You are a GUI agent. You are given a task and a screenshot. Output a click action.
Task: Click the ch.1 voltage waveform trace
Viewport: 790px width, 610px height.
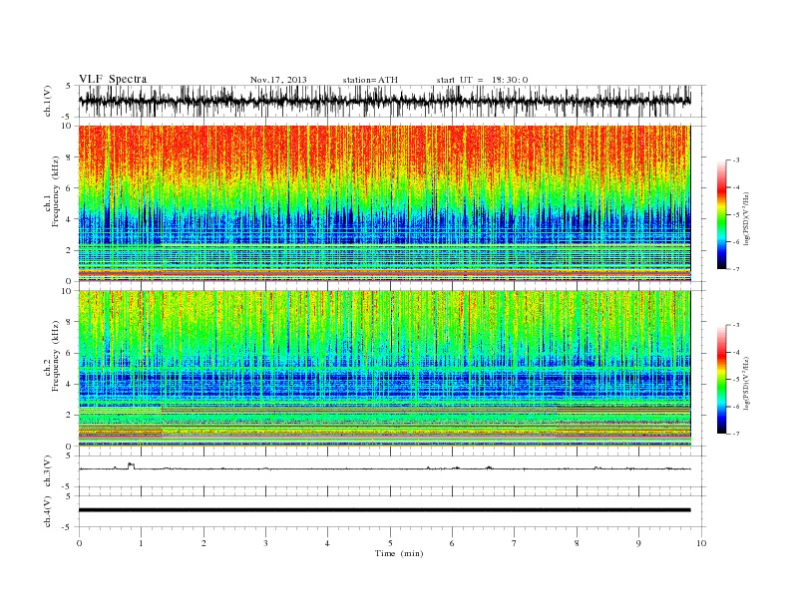(384, 101)
